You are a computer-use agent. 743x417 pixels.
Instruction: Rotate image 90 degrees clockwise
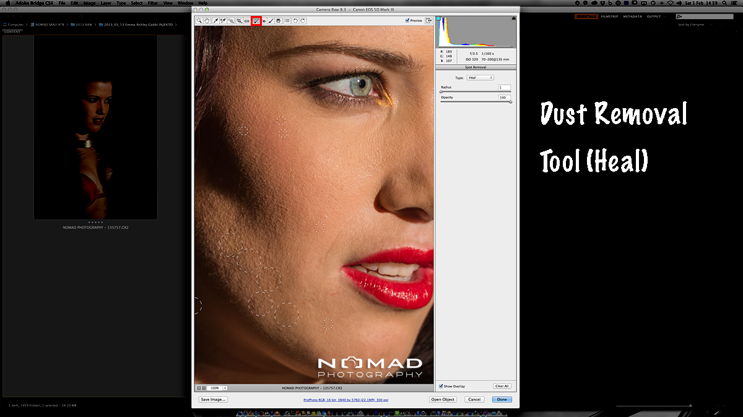(303, 21)
